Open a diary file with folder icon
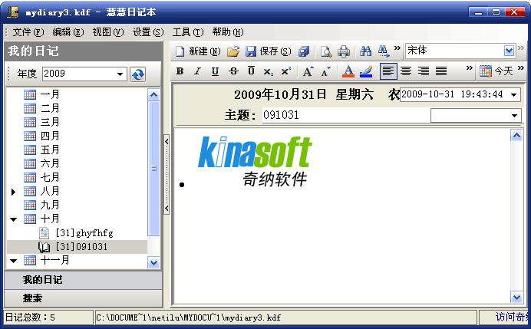531x329 pixels. 233,51
